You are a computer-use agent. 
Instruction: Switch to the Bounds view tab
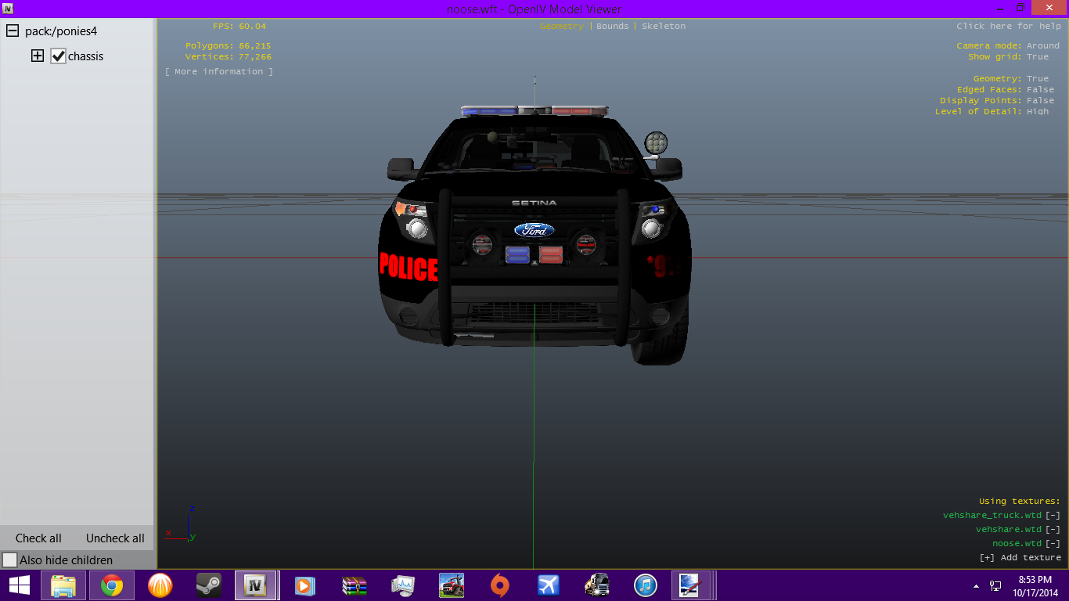(x=612, y=26)
